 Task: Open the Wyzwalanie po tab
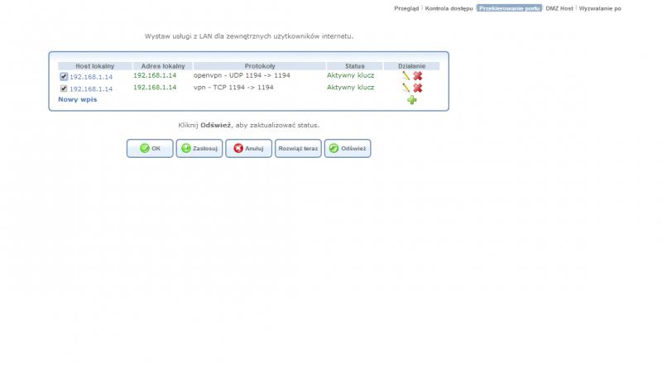click(600, 8)
